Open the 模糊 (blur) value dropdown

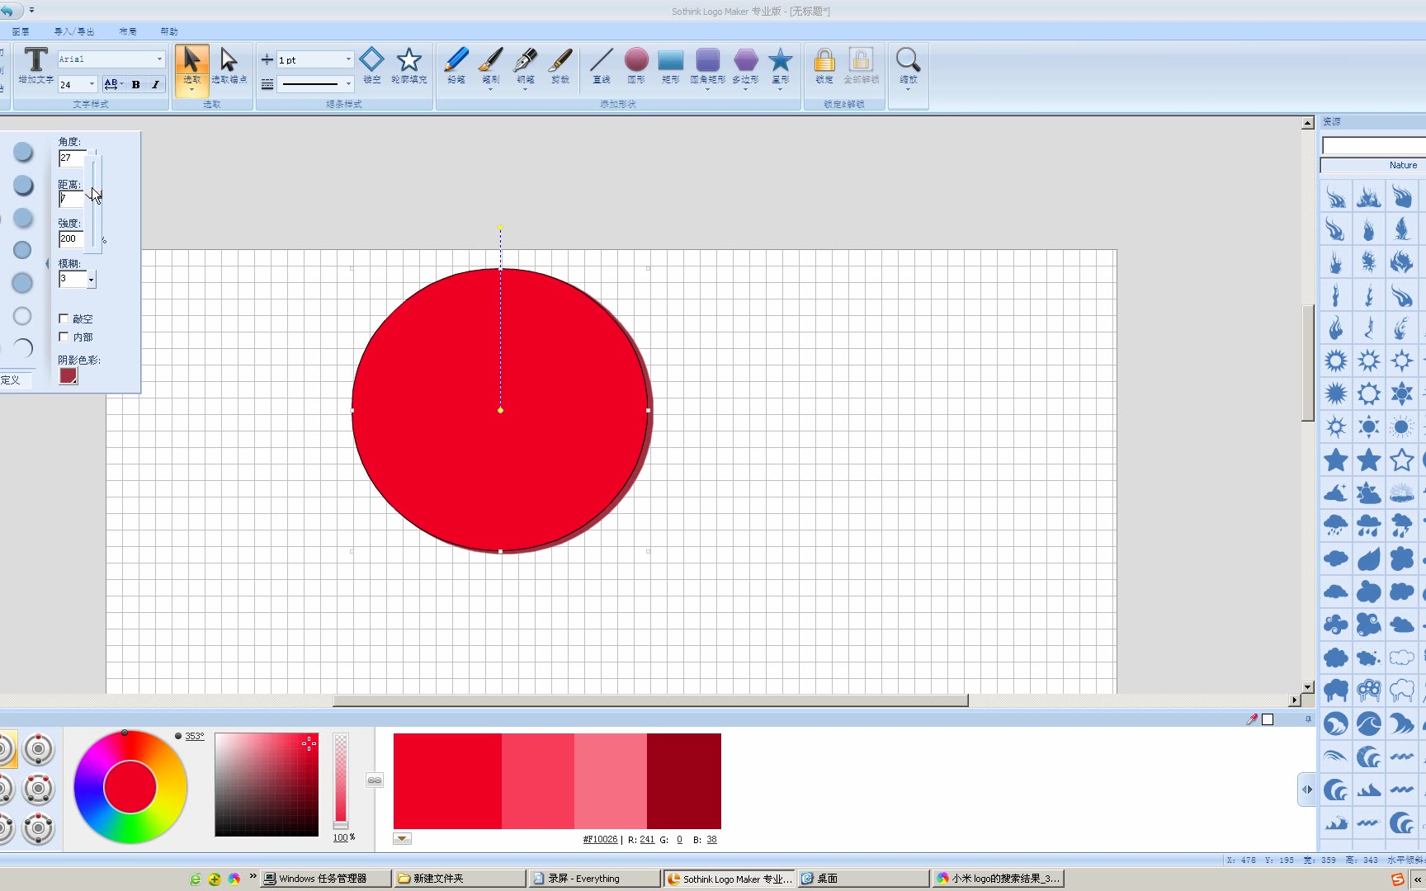pyautogui.click(x=91, y=280)
